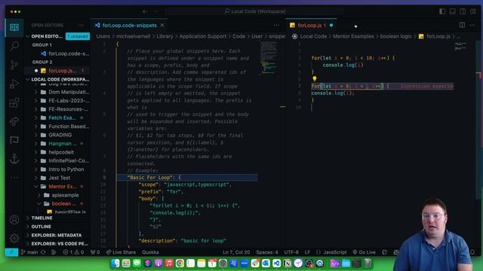Click the synchronize changes icon in status bar
Screen dimensions: 483x271
(x=43, y=252)
